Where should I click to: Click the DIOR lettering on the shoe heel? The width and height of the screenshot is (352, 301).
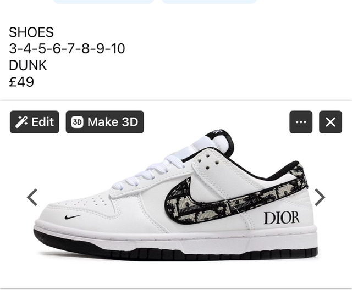pos(282,218)
